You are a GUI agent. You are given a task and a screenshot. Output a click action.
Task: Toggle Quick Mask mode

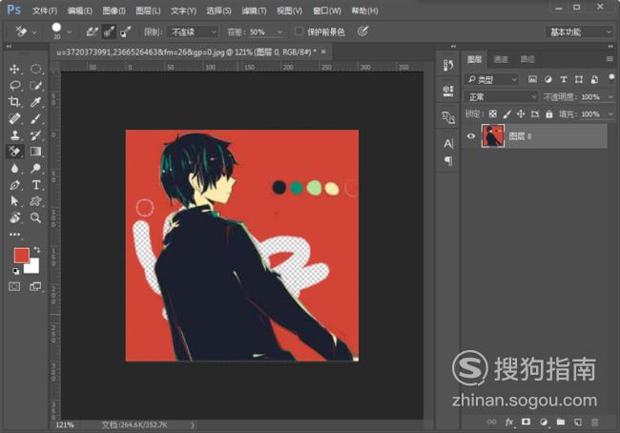[14, 286]
